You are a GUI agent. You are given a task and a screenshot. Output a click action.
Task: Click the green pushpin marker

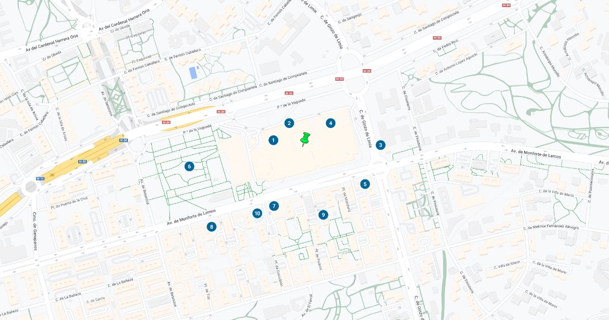[304, 139]
